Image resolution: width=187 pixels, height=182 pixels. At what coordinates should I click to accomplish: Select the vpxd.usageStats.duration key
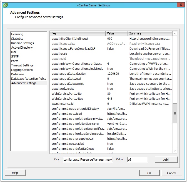69,74
